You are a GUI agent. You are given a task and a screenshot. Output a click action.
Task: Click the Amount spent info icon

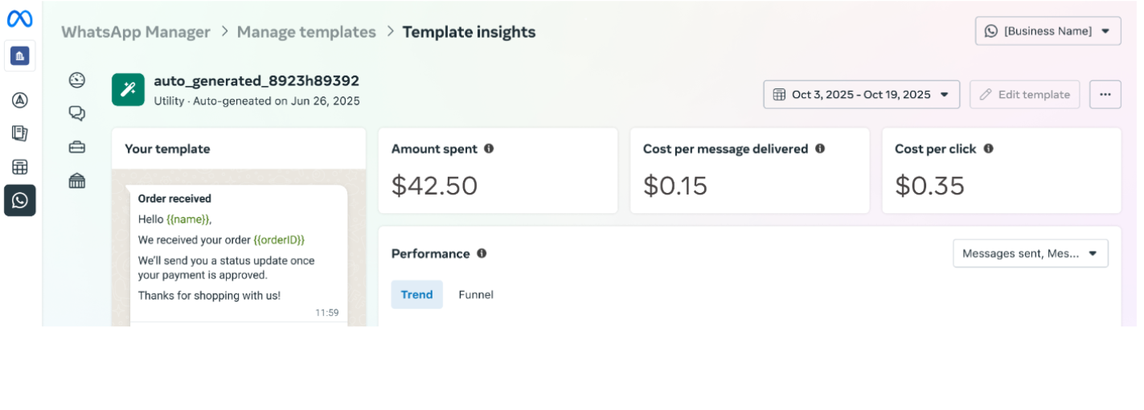click(489, 149)
